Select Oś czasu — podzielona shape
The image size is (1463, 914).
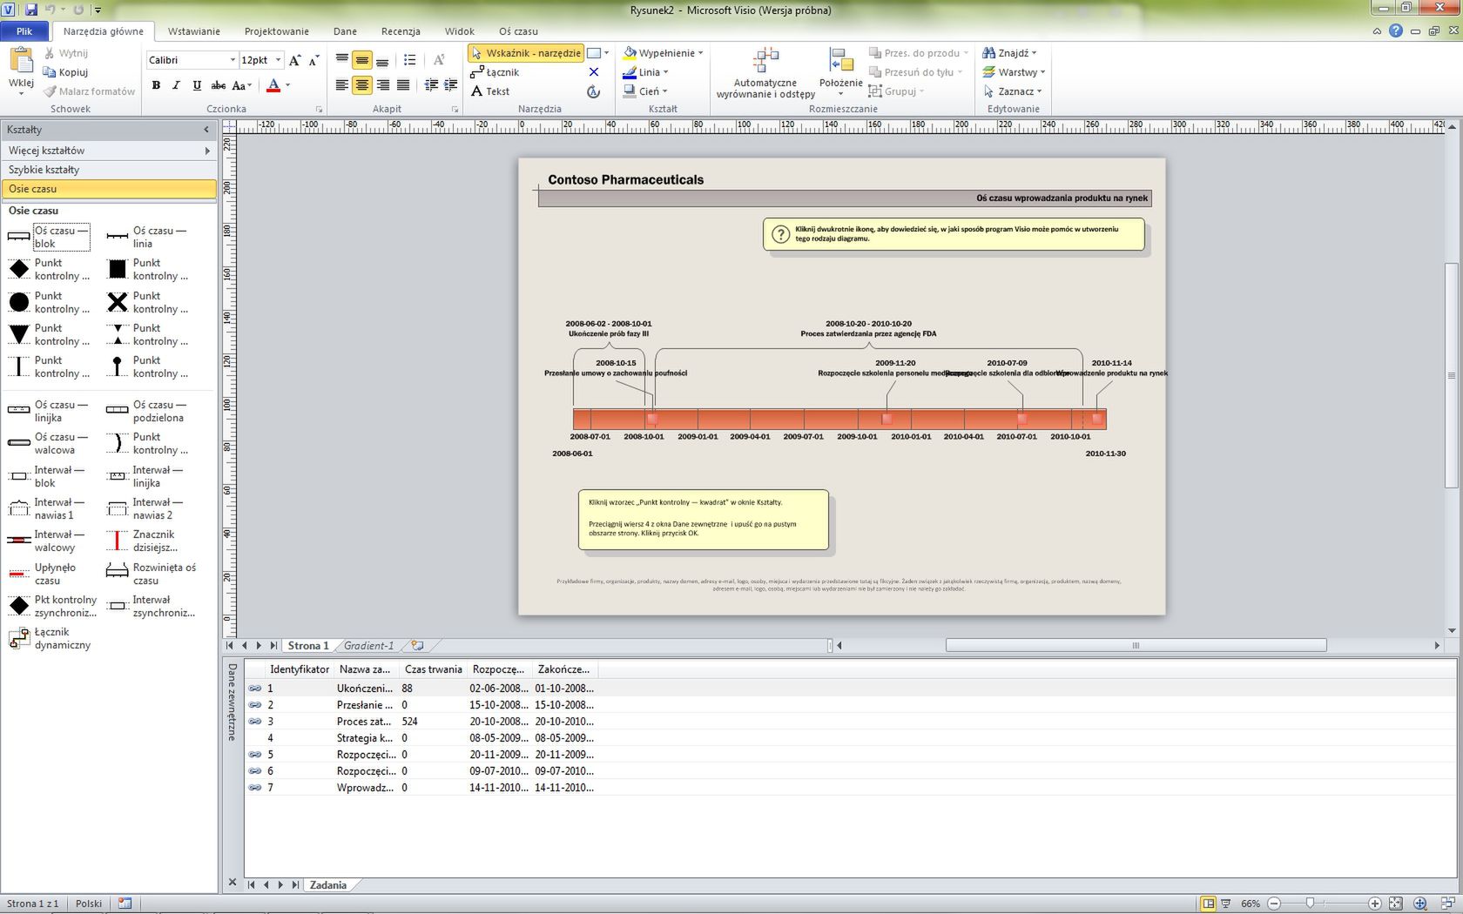[x=147, y=411]
